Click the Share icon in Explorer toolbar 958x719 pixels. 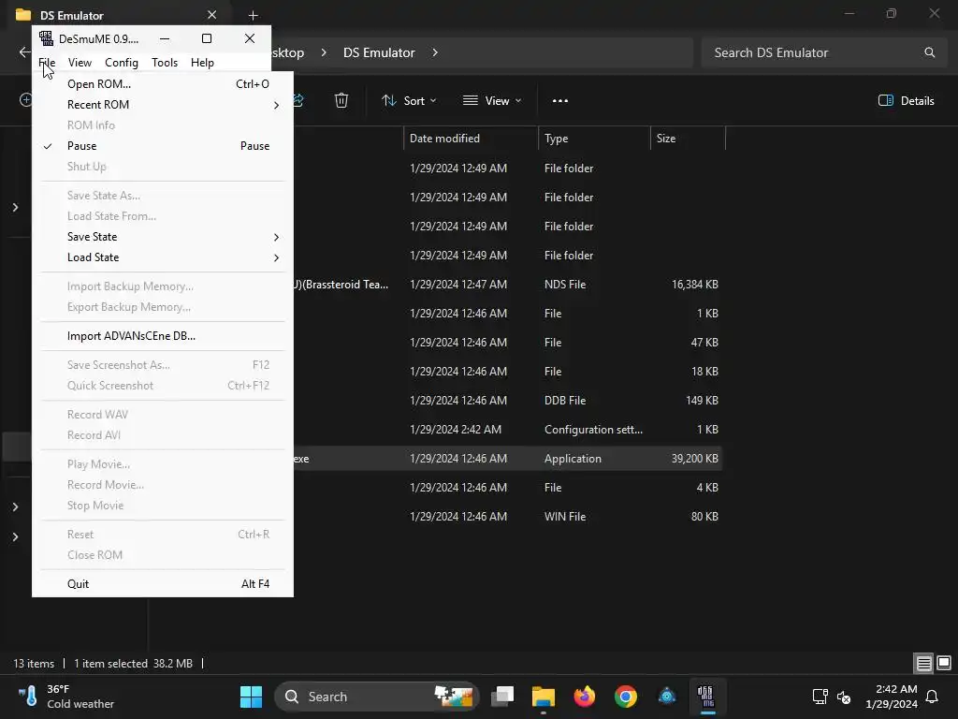click(298, 100)
